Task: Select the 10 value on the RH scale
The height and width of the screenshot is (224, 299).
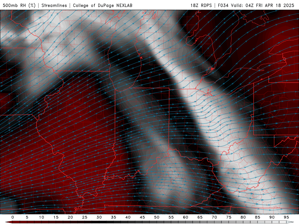Action: (x=41, y=217)
